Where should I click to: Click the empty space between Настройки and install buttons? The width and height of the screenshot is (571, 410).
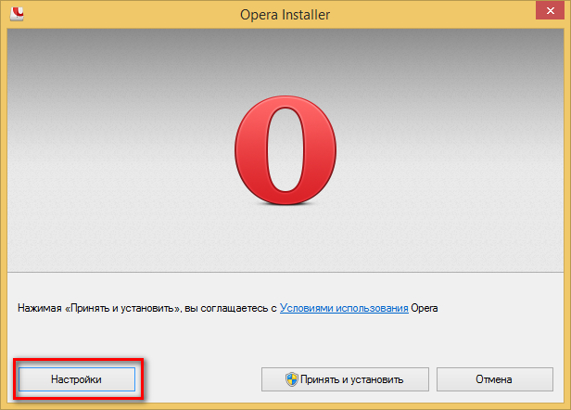click(x=199, y=379)
